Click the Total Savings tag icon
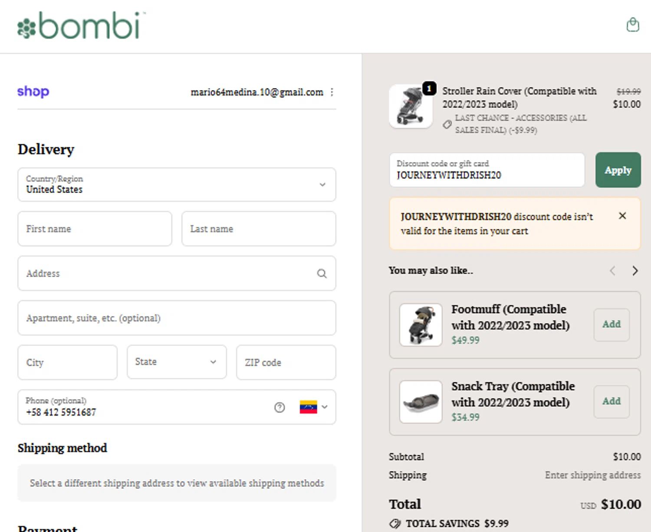The width and height of the screenshot is (651, 532). (x=395, y=523)
